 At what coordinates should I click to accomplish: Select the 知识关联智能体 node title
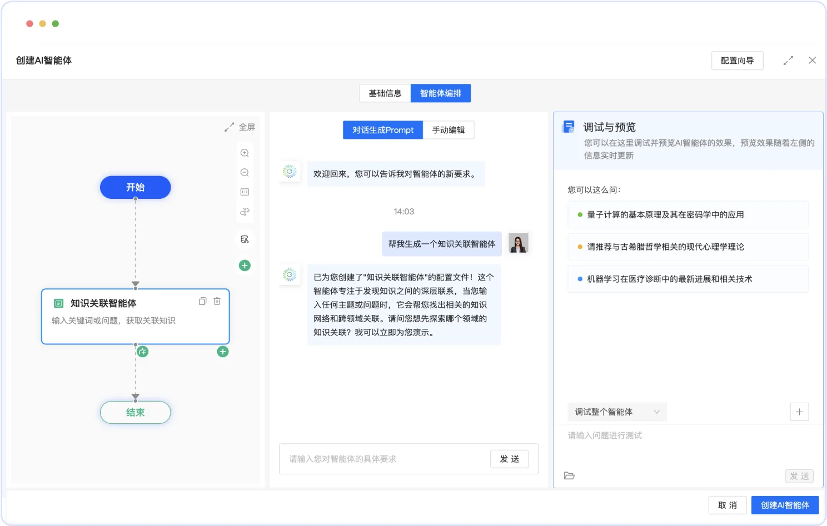(103, 303)
